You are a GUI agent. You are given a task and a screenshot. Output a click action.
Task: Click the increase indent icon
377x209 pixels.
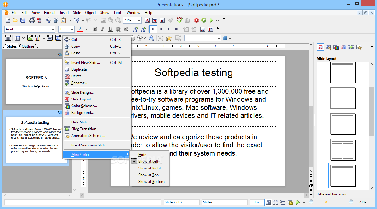(193, 29)
